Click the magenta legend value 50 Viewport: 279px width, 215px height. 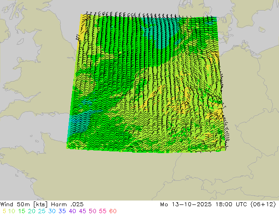(x=92, y=211)
